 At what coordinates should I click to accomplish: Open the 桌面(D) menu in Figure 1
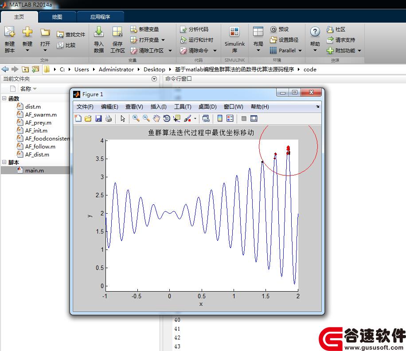[207, 107]
